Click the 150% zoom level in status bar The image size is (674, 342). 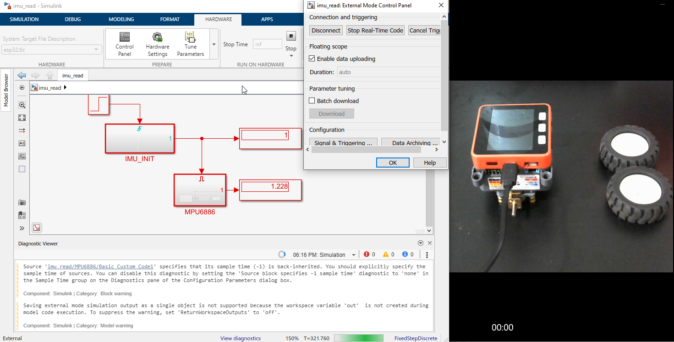(292, 338)
